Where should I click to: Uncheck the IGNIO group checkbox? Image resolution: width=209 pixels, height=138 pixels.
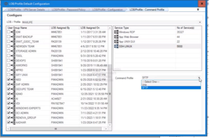pyautogui.click(x=9, y=94)
